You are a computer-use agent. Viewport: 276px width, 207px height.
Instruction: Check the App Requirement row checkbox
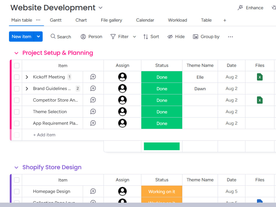17,123
